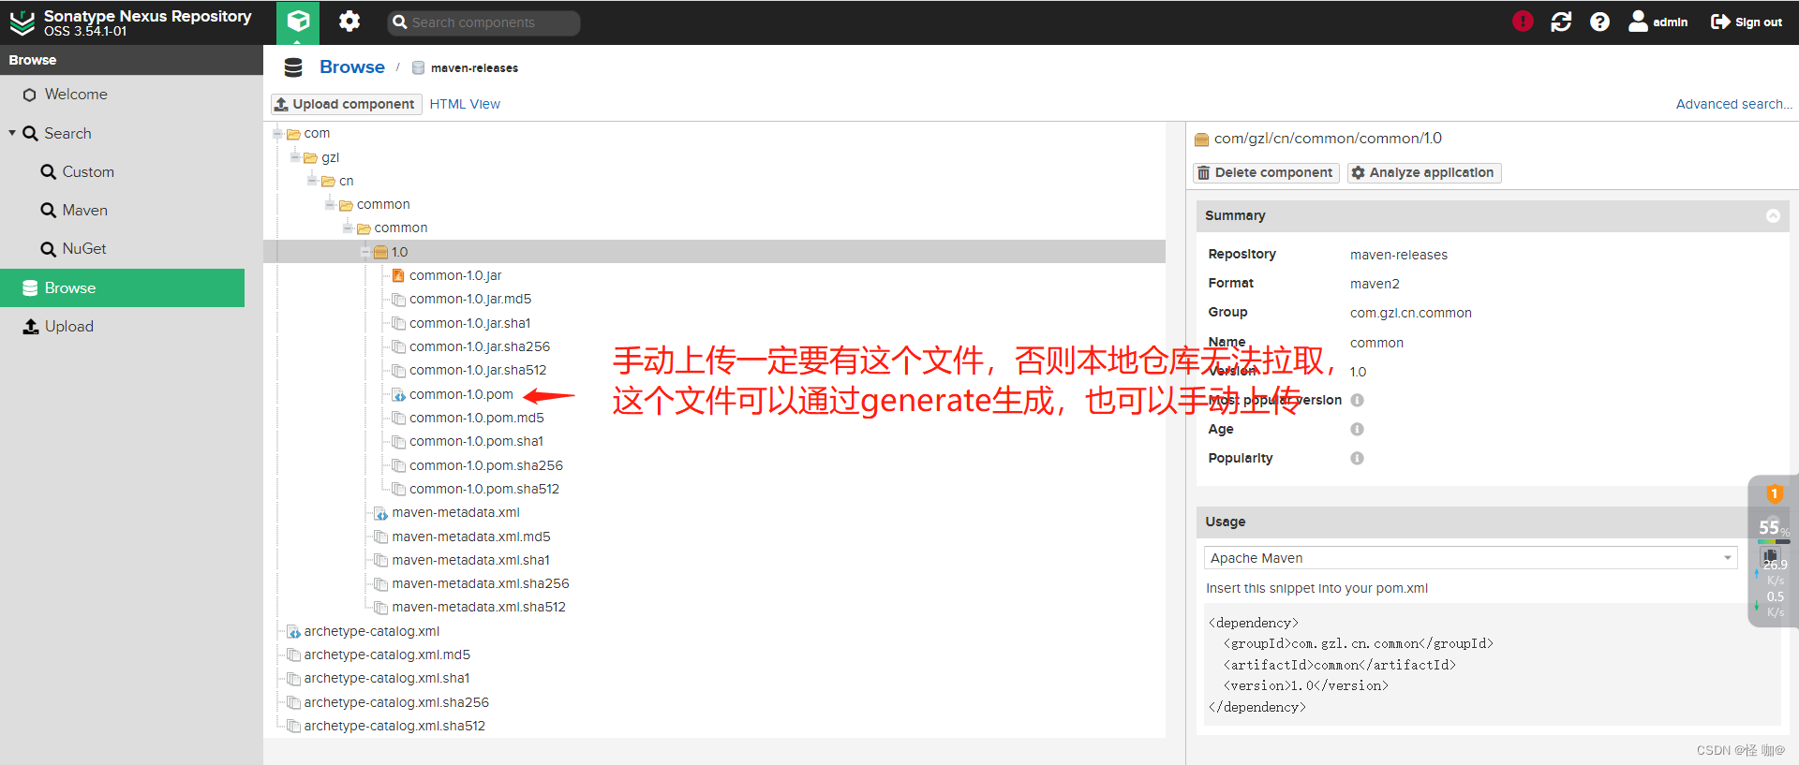Collapse the gzl folder node

coord(296,157)
